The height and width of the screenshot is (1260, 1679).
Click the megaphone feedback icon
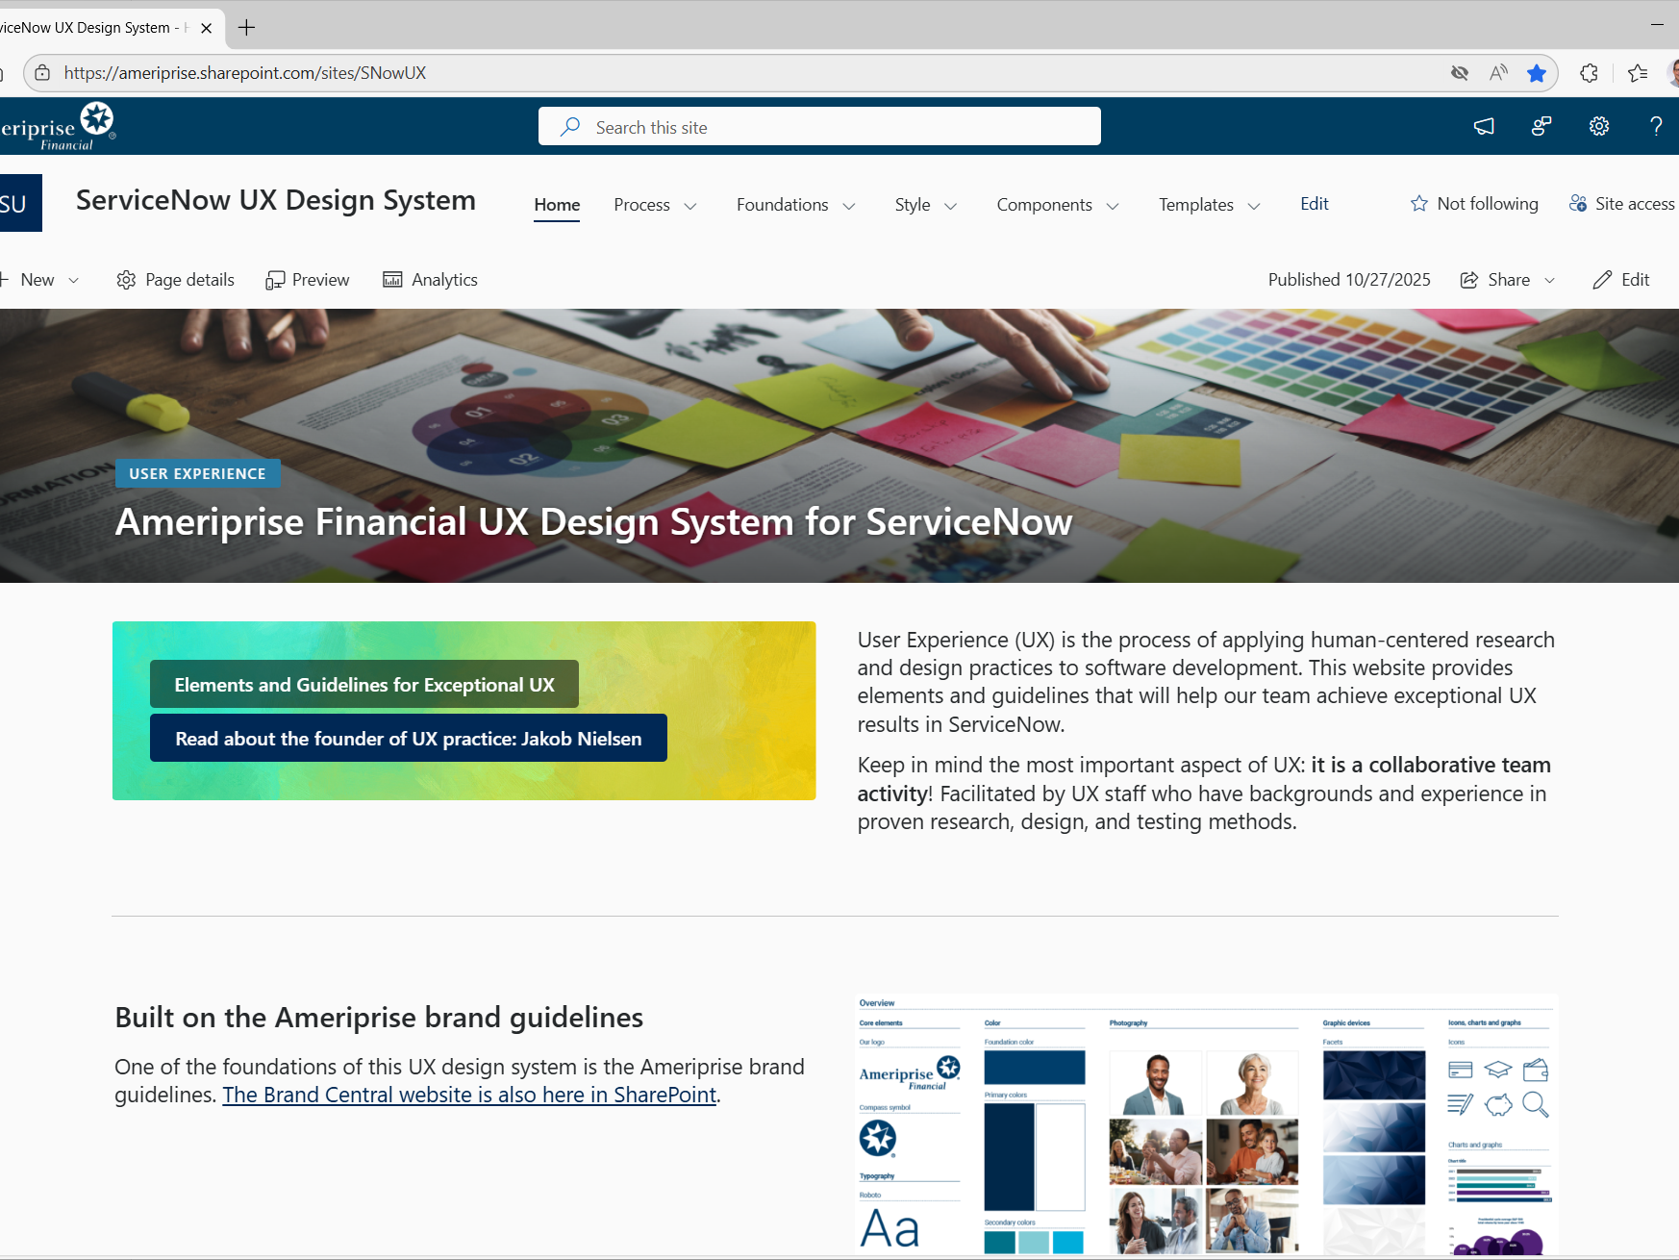pyautogui.click(x=1484, y=126)
